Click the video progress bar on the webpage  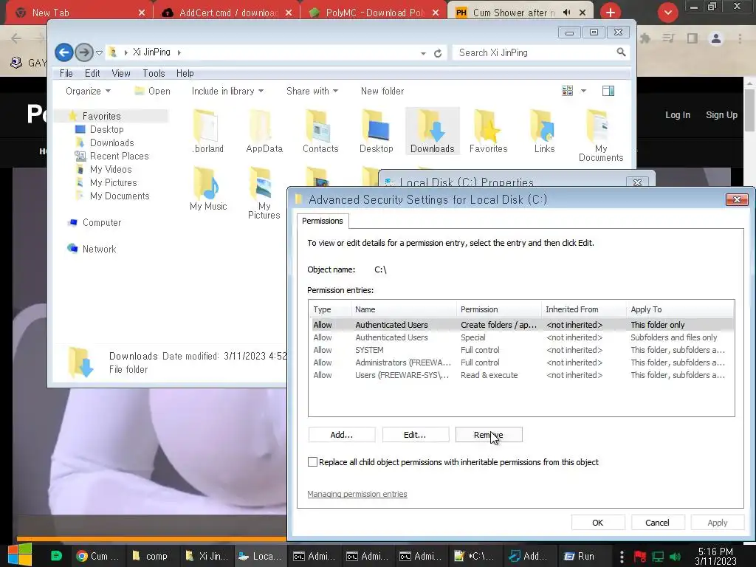[x=151, y=538]
